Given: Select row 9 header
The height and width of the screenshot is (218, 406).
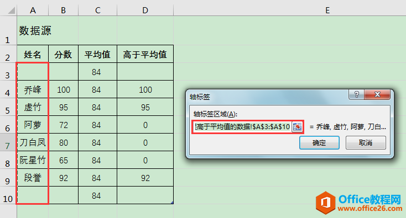Looking at the screenshot, I should click(x=8, y=178).
